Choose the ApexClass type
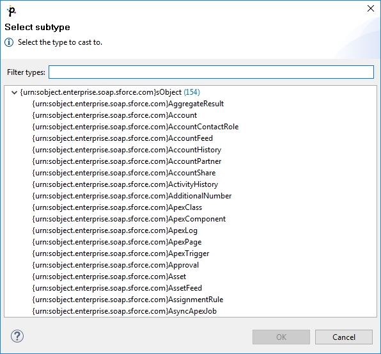Viewport: 381px width, 354px height. coord(117,207)
